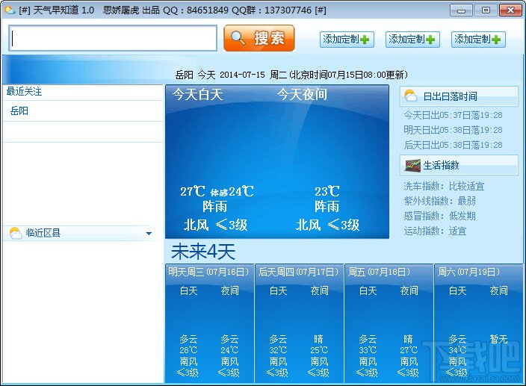The width and height of the screenshot is (526, 386).
Task: Click the 未来4天 heading
Action: (x=203, y=252)
